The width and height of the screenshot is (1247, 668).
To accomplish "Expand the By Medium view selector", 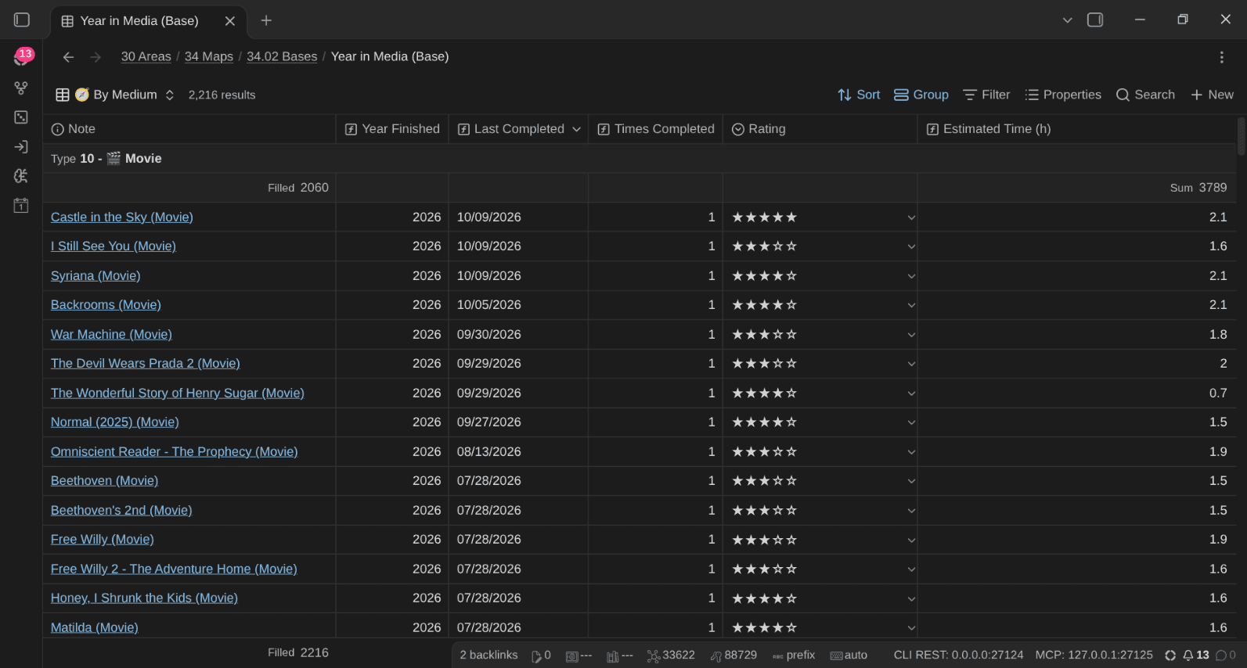I will 115,95.
